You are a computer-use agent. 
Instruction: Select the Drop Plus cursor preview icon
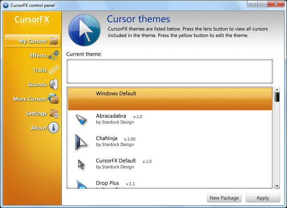pyautogui.click(x=81, y=184)
